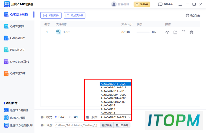Choose AutoCAD14 in version list
Viewport: 206px width, 133px height.
click(116, 105)
